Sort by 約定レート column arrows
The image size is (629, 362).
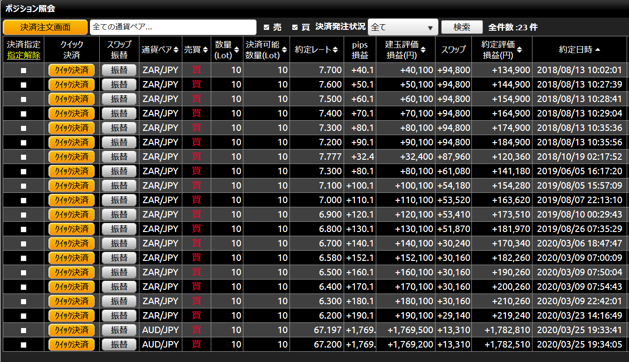click(335, 50)
